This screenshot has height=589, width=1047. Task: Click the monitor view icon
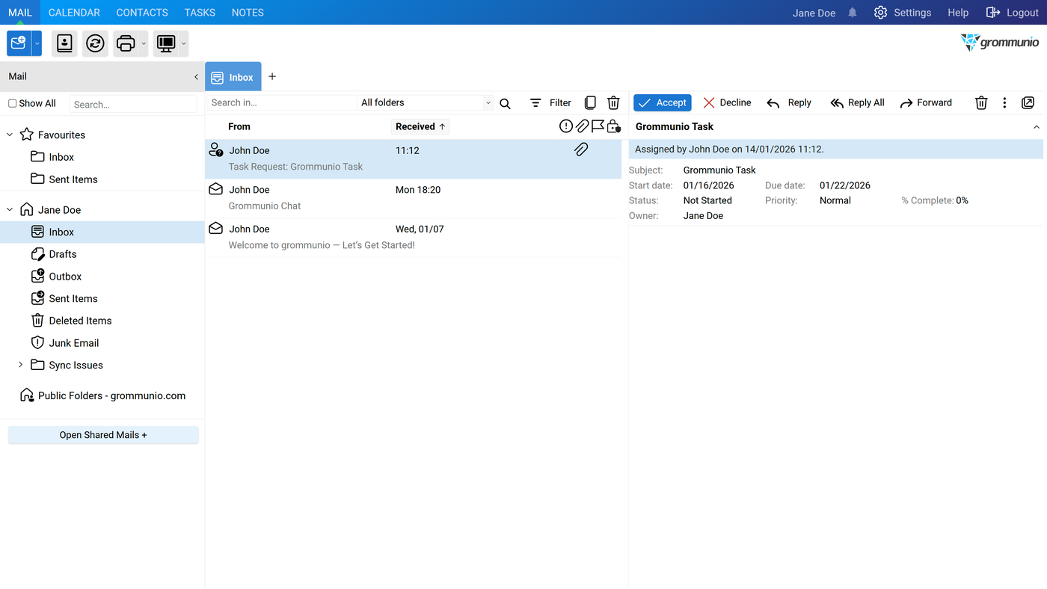click(x=166, y=43)
